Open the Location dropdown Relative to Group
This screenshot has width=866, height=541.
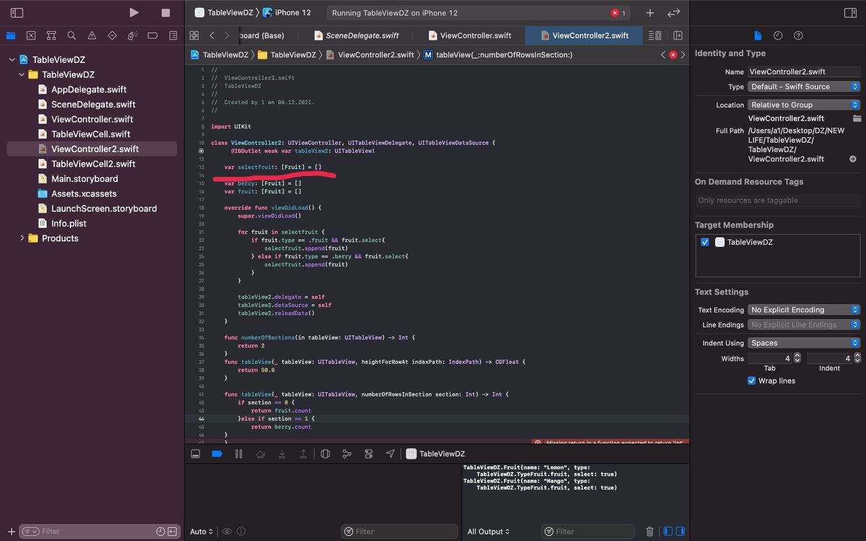click(804, 105)
